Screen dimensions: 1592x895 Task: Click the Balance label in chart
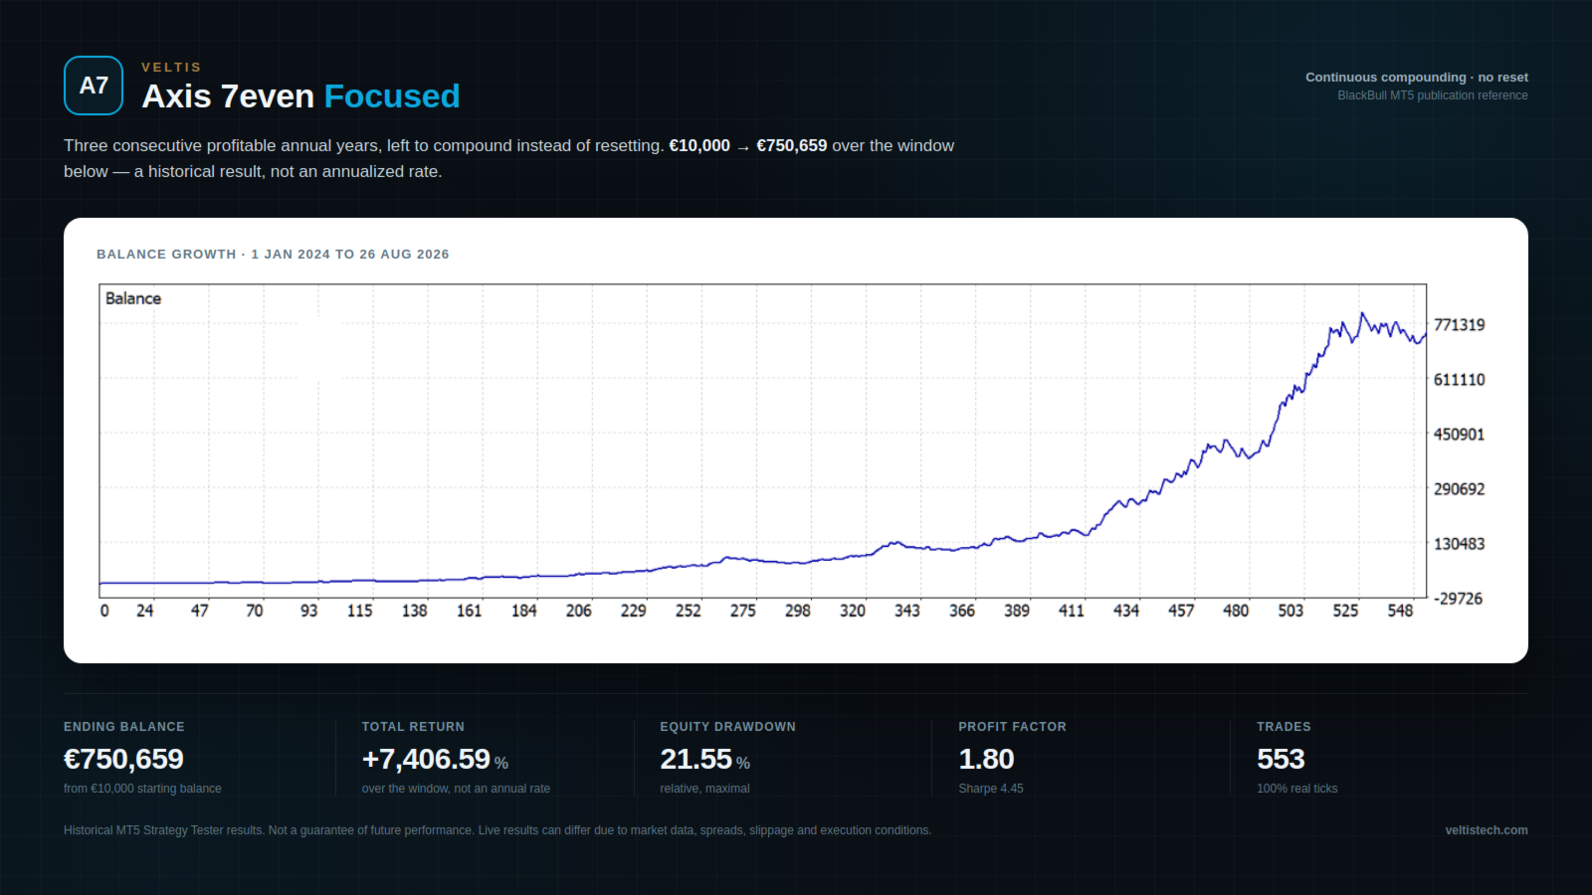tap(133, 298)
